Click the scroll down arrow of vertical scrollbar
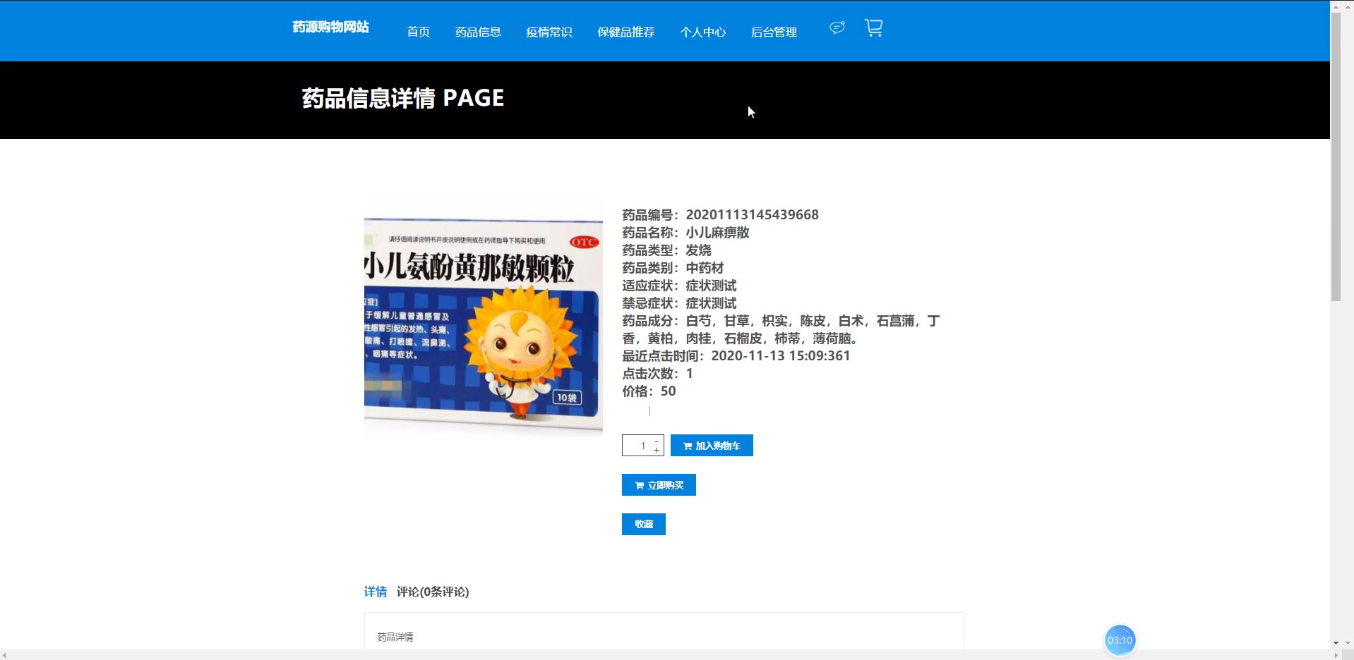1354x660 pixels. click(x=1336, y=643)
